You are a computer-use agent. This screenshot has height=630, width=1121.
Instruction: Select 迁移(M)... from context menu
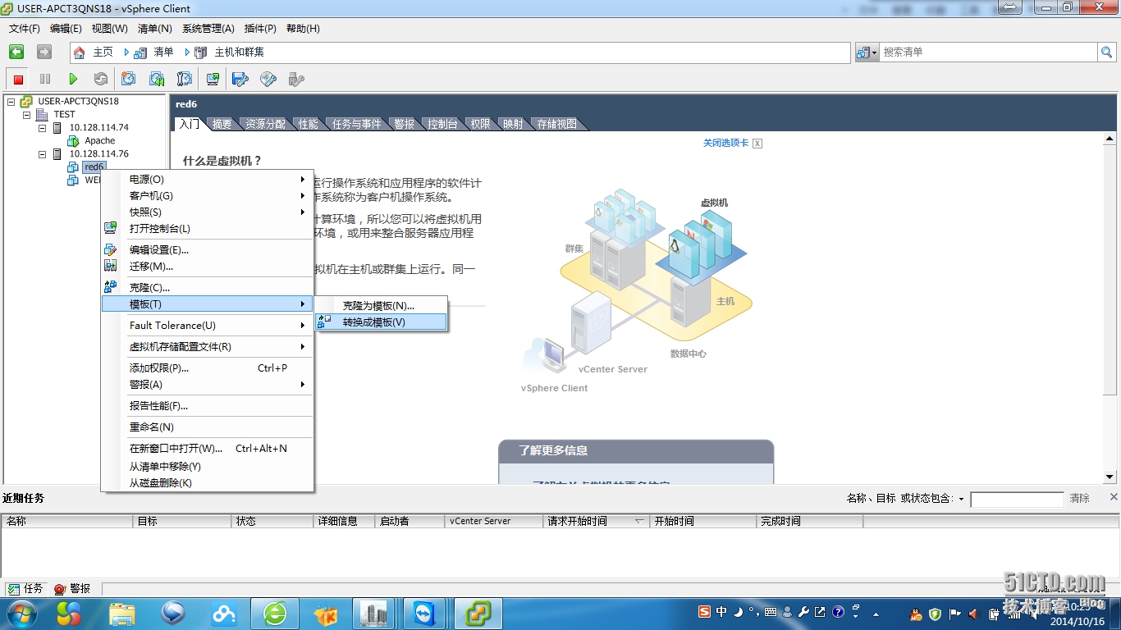click(207, 266)
